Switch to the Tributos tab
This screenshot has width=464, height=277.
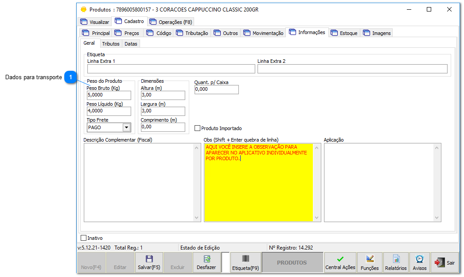coord(111,43)
